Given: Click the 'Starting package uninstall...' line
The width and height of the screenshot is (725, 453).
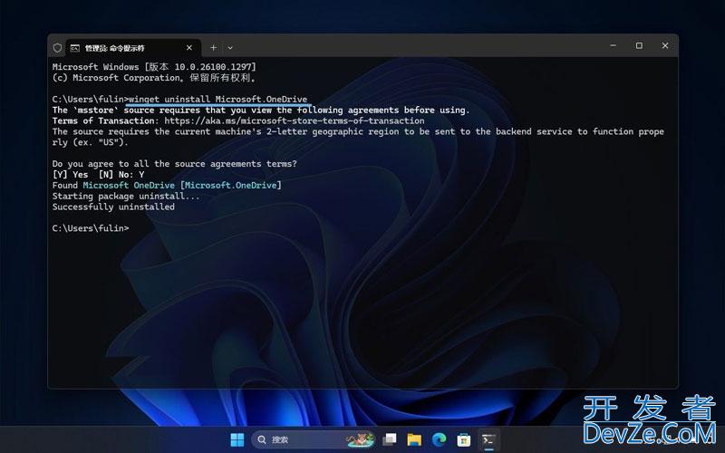Looking at the screenshot, I should (x=126, y=196).
